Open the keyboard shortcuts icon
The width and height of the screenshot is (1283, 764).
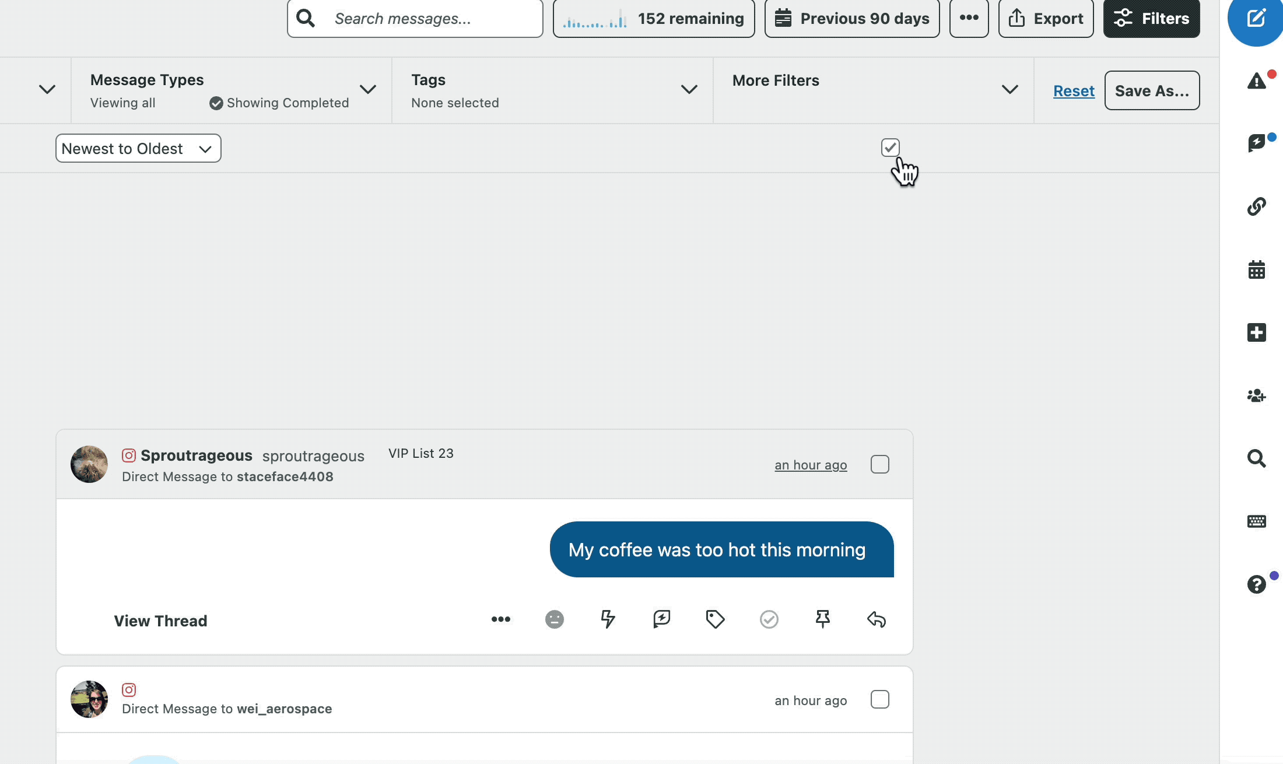[x=1257, y=521]
